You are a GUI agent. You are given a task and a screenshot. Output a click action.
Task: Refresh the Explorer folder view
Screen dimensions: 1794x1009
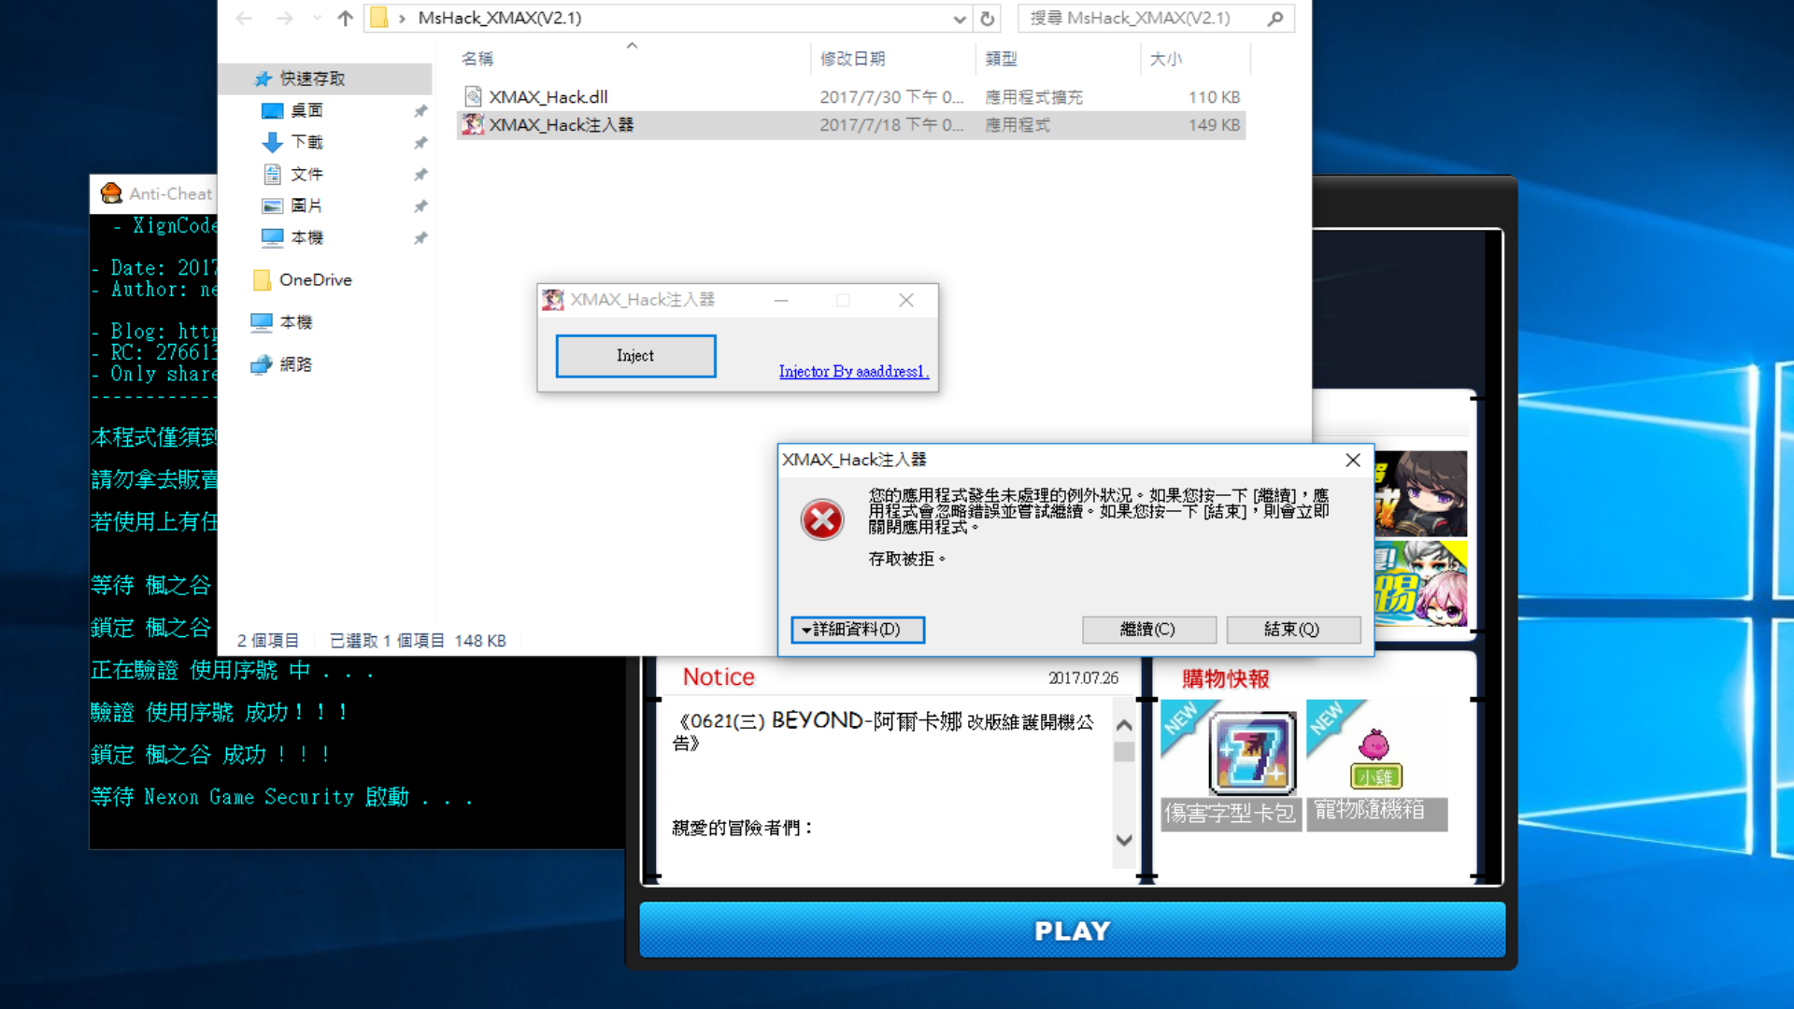[x=987, y=19]
